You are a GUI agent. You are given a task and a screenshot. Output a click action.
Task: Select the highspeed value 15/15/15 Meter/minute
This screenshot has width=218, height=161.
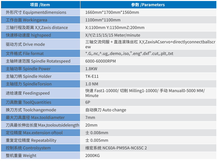(x=113, y=35)
